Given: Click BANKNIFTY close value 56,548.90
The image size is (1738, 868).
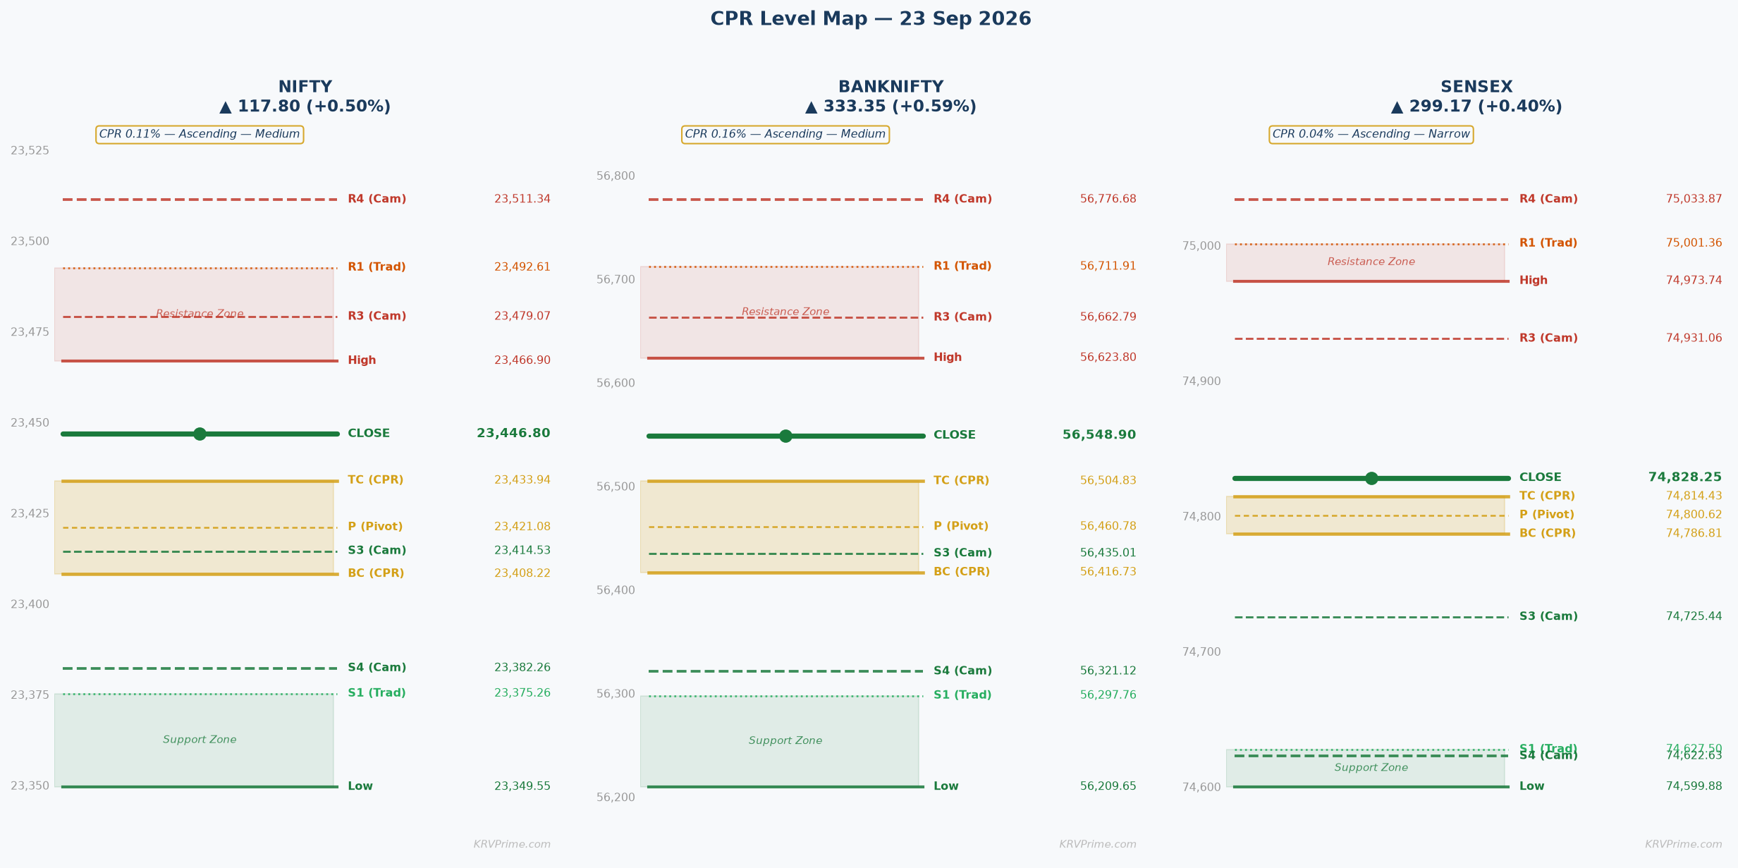Looking at the screenshot, I should [1099, 435].
